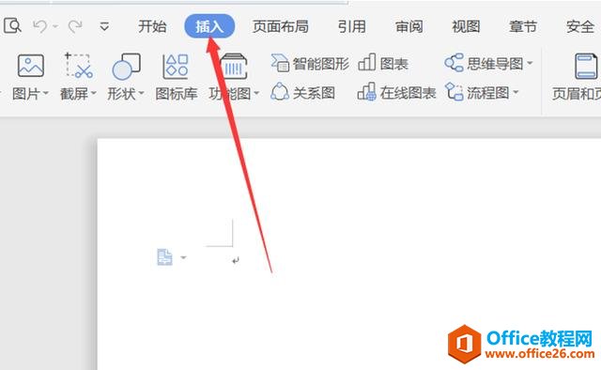Image resolution: width=601 pixels, height=370 pixels.
Task: Open the 审阅 tab
Action: (409, 26)
